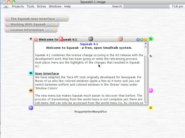Click the yellow resize halo handle
Screen dimensions: 185x138
pos(151,108)
